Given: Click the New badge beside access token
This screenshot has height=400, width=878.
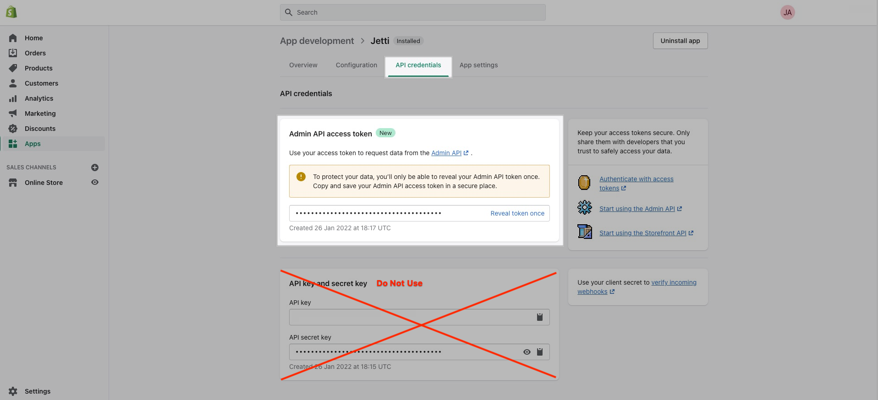Looking at the screenshot, I should pyautogui.click(x=385, y=133).
